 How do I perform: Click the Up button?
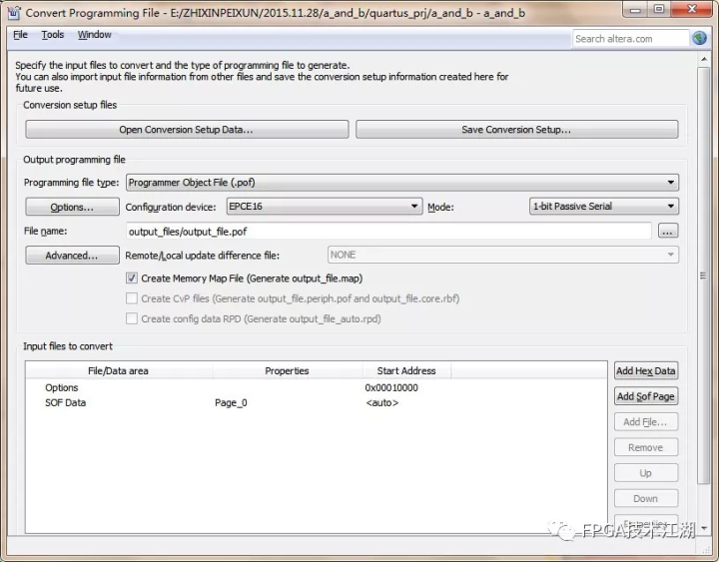[646, 473]
